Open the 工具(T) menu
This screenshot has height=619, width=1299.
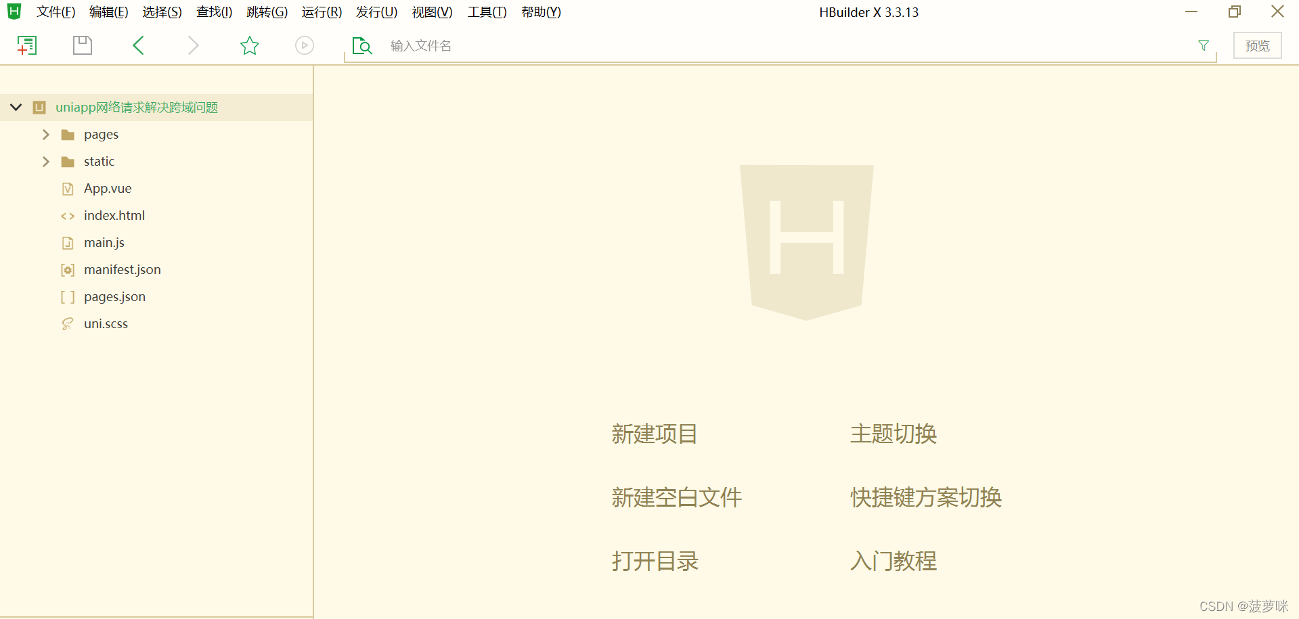click(x=487, y=12)
